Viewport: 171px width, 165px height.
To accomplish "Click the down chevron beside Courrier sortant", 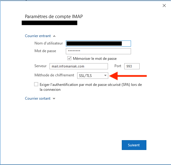I will tap(54, 99).
